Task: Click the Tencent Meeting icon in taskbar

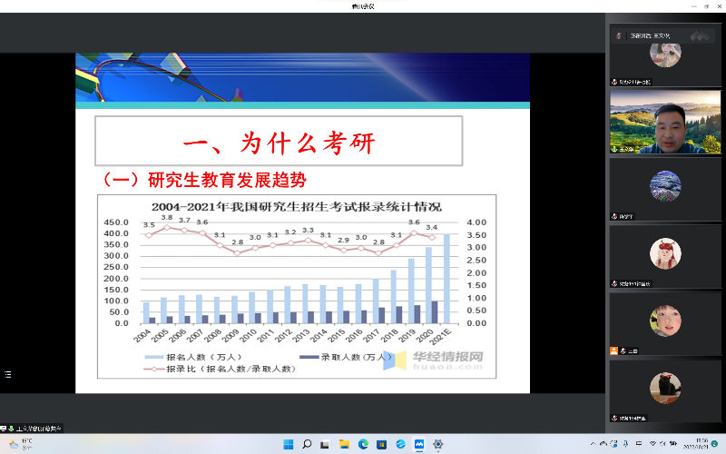Action: 418,444
